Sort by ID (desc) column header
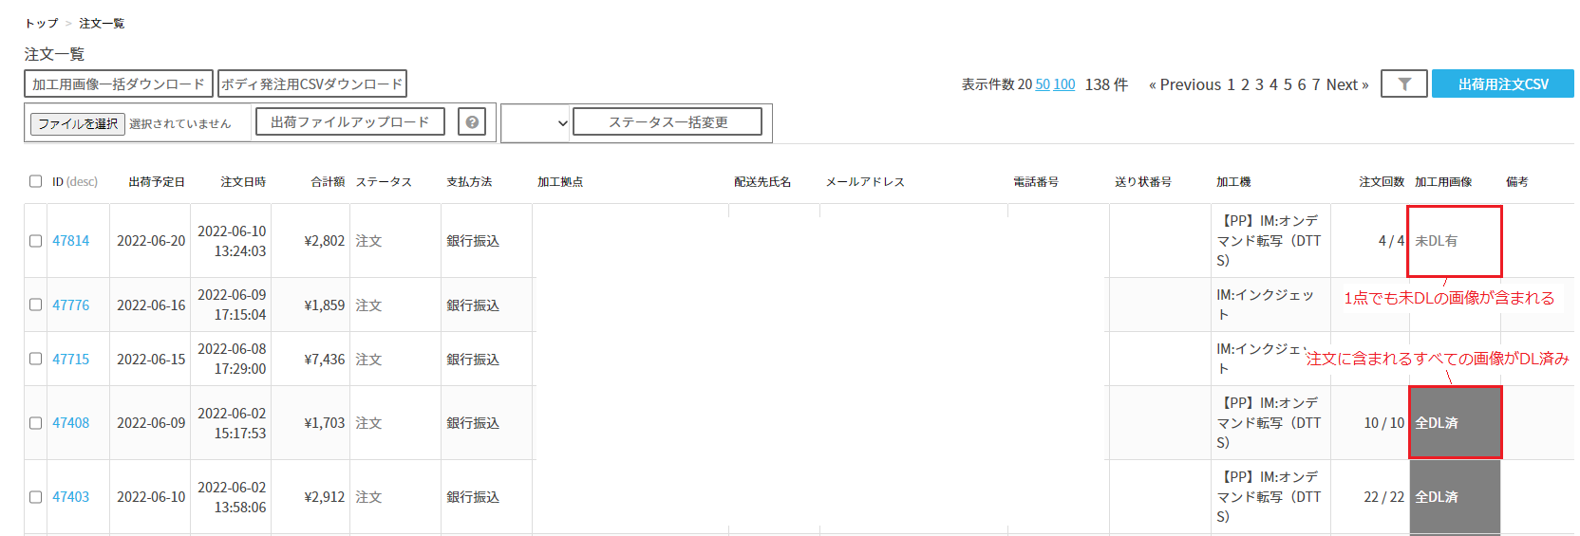This screenshot has width=1580, height=536. (75, 181)
